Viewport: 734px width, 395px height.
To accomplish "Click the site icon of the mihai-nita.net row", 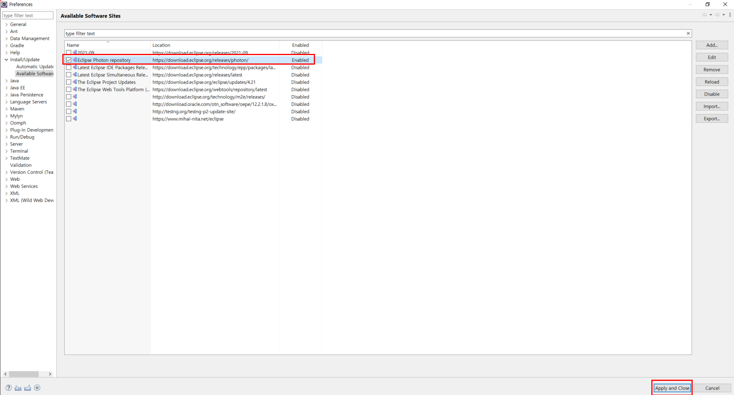I will pos(75,119).
